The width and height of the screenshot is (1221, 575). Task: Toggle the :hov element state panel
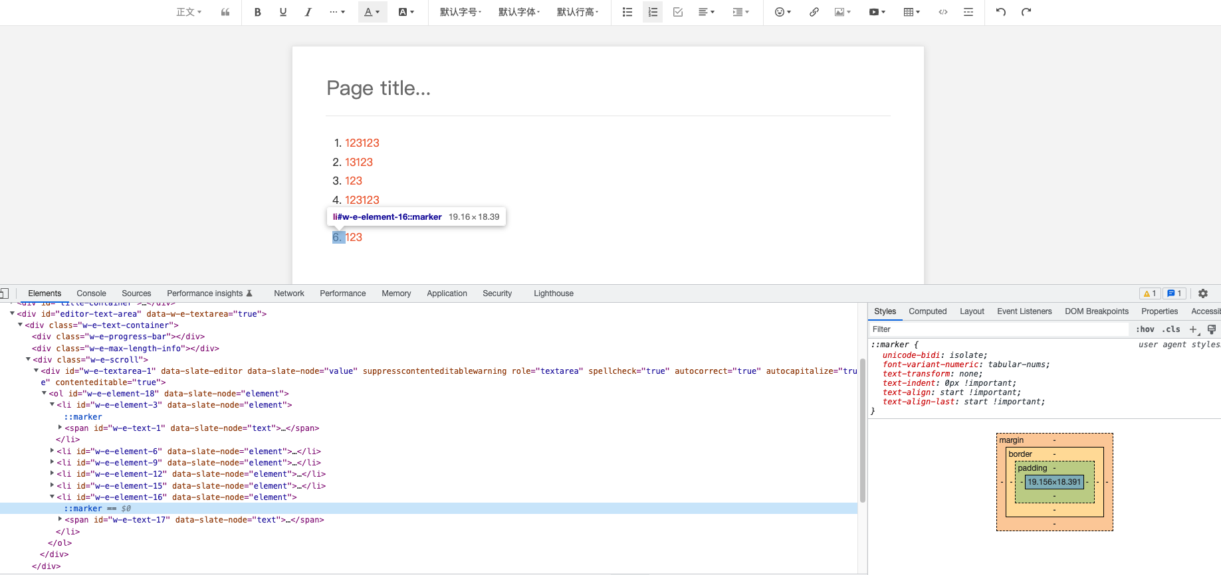pyautogui.click(x=1145, y=329)
